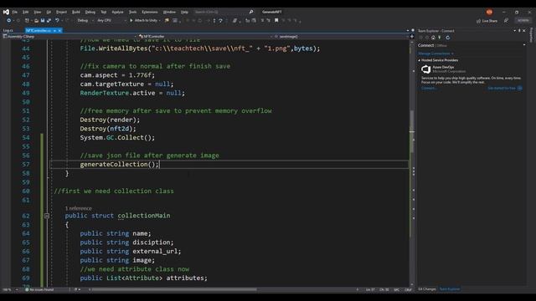The height and width of the screenshot is (301, 536).
Task: Open the Build menu
Action: pyautogui.click(x=76, y=12)
